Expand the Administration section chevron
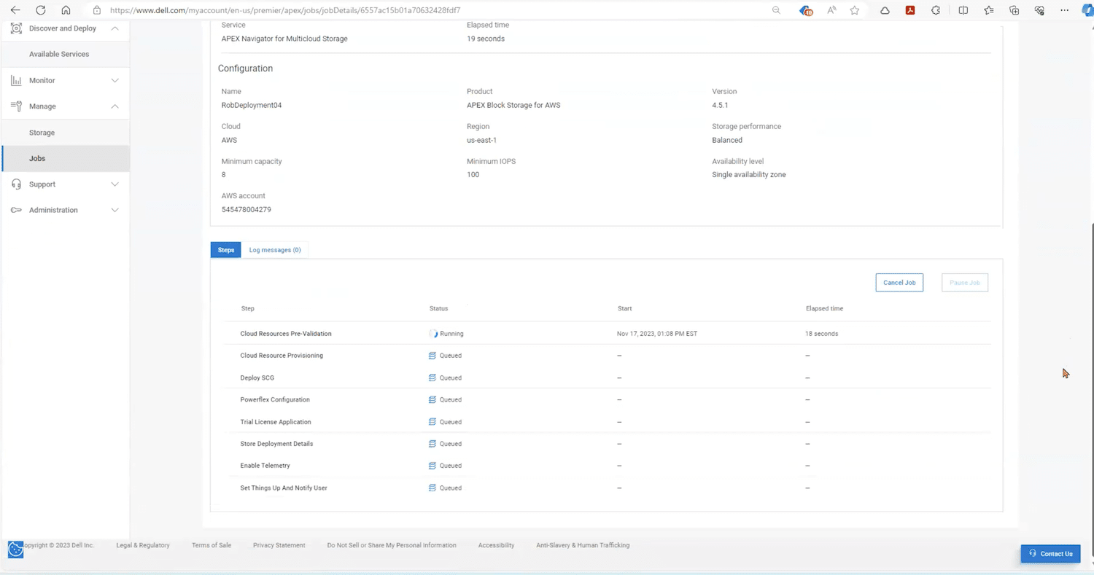The width and height of the screenshot is (1094, 575). click(x=115, y=210)
